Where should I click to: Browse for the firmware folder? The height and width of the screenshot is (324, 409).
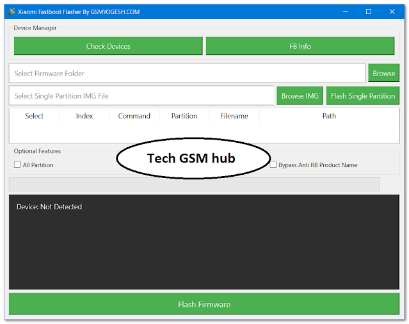point(383,73)
